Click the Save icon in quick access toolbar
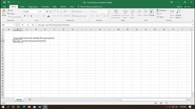Screen dimensions: 195x109 (x=5, y=2)
